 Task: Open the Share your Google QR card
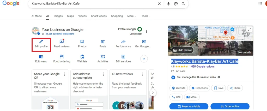(50, 90)
